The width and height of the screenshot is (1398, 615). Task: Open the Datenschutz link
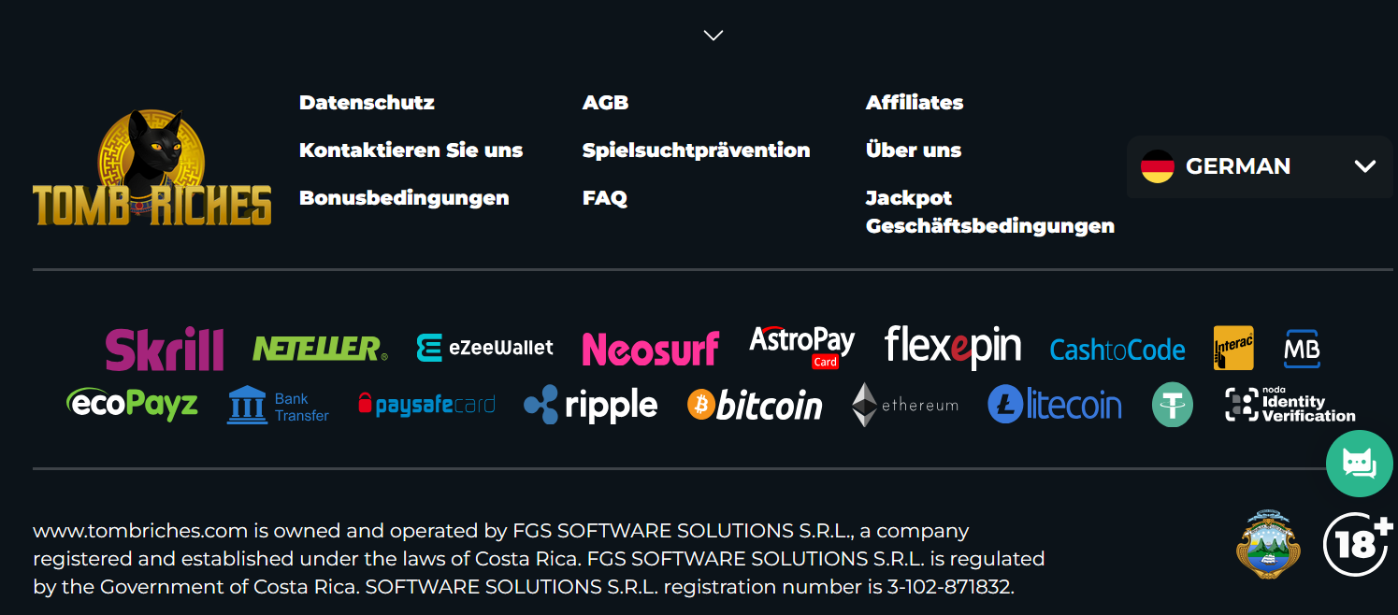point(367,103)
